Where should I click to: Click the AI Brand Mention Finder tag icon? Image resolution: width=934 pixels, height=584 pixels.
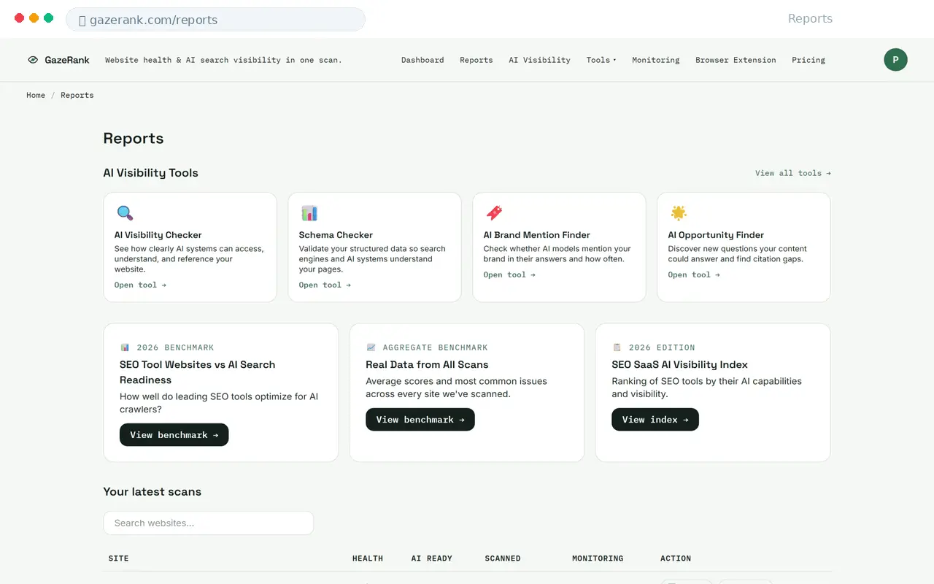click(494, 213)
